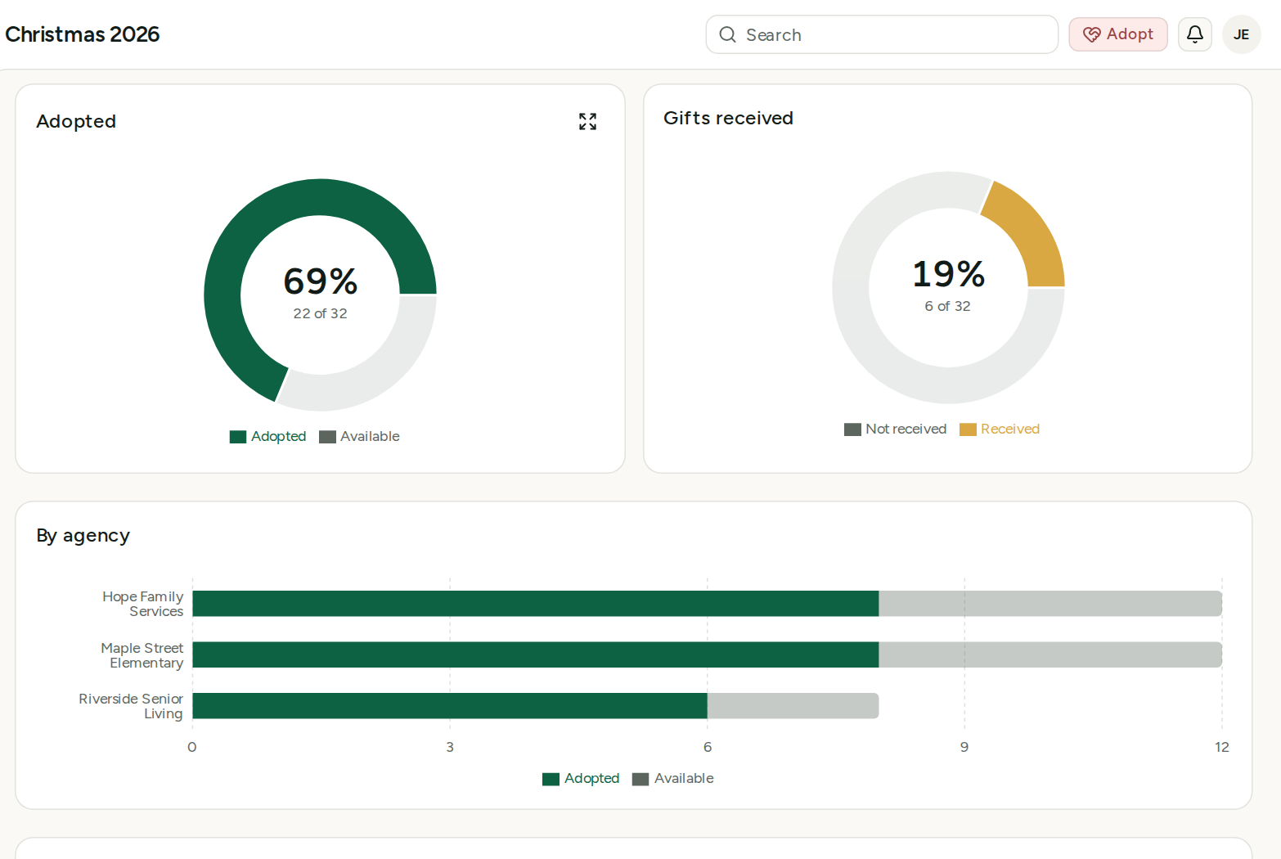1281x859 pixels.
Task: Click Hope Family Services axis label
Action: (143, 604)
